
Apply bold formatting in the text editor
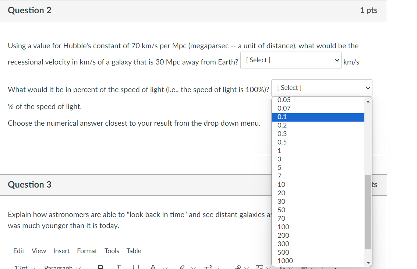pyautogui.click(x=101, y=267)
